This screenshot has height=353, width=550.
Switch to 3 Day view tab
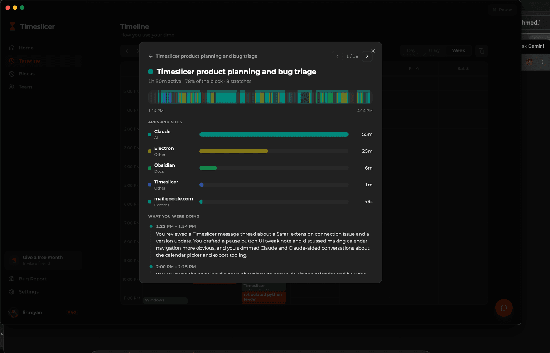(x=433, y=51)
